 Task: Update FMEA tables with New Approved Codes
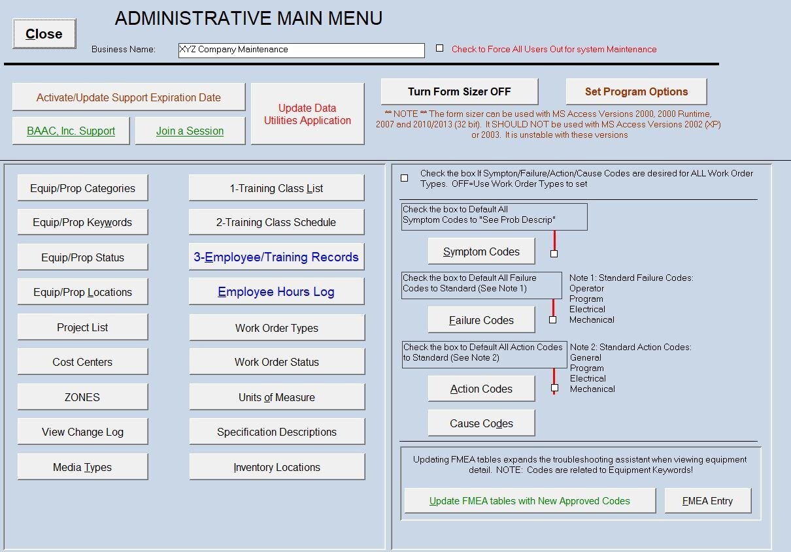point(530,500)
